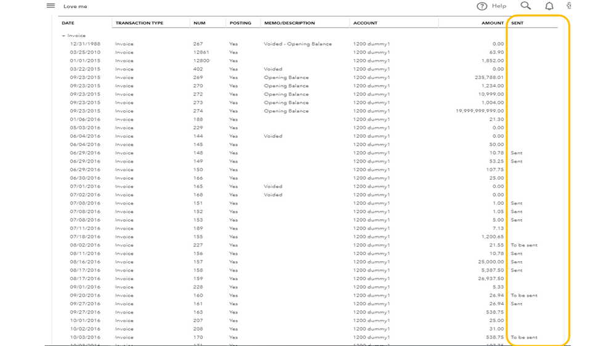Click the Voided memo of invoice 144

click(273, 136)
